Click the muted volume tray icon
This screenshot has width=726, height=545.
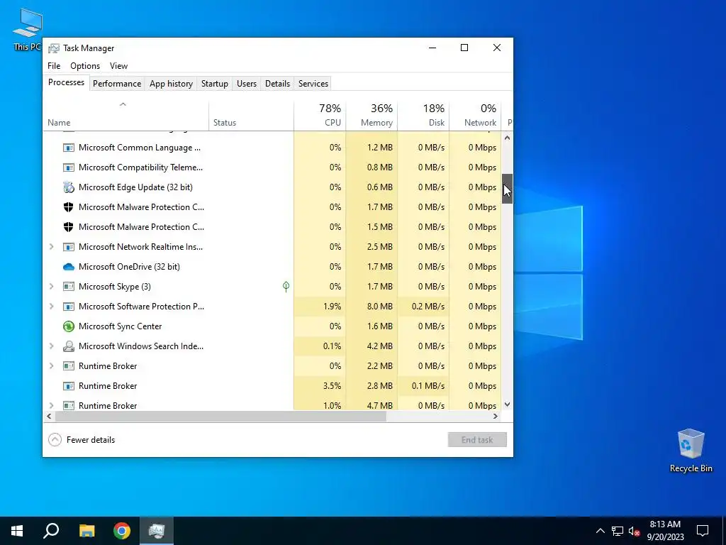[x=634, y=531]
